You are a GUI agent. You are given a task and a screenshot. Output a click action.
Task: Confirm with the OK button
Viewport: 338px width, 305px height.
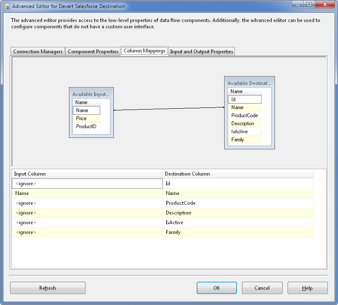pos(217,288)
